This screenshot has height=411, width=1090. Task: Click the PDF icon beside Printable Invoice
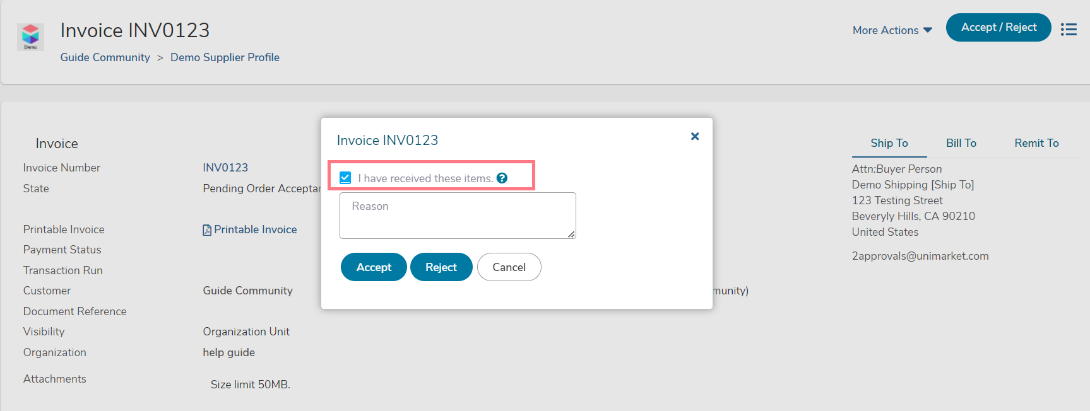(207, 230)
